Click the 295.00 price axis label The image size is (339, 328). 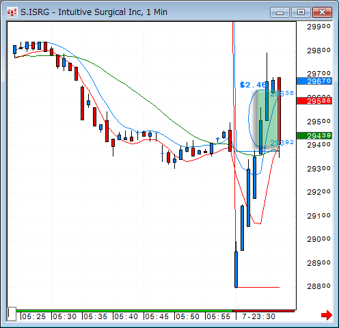(318, 122)
